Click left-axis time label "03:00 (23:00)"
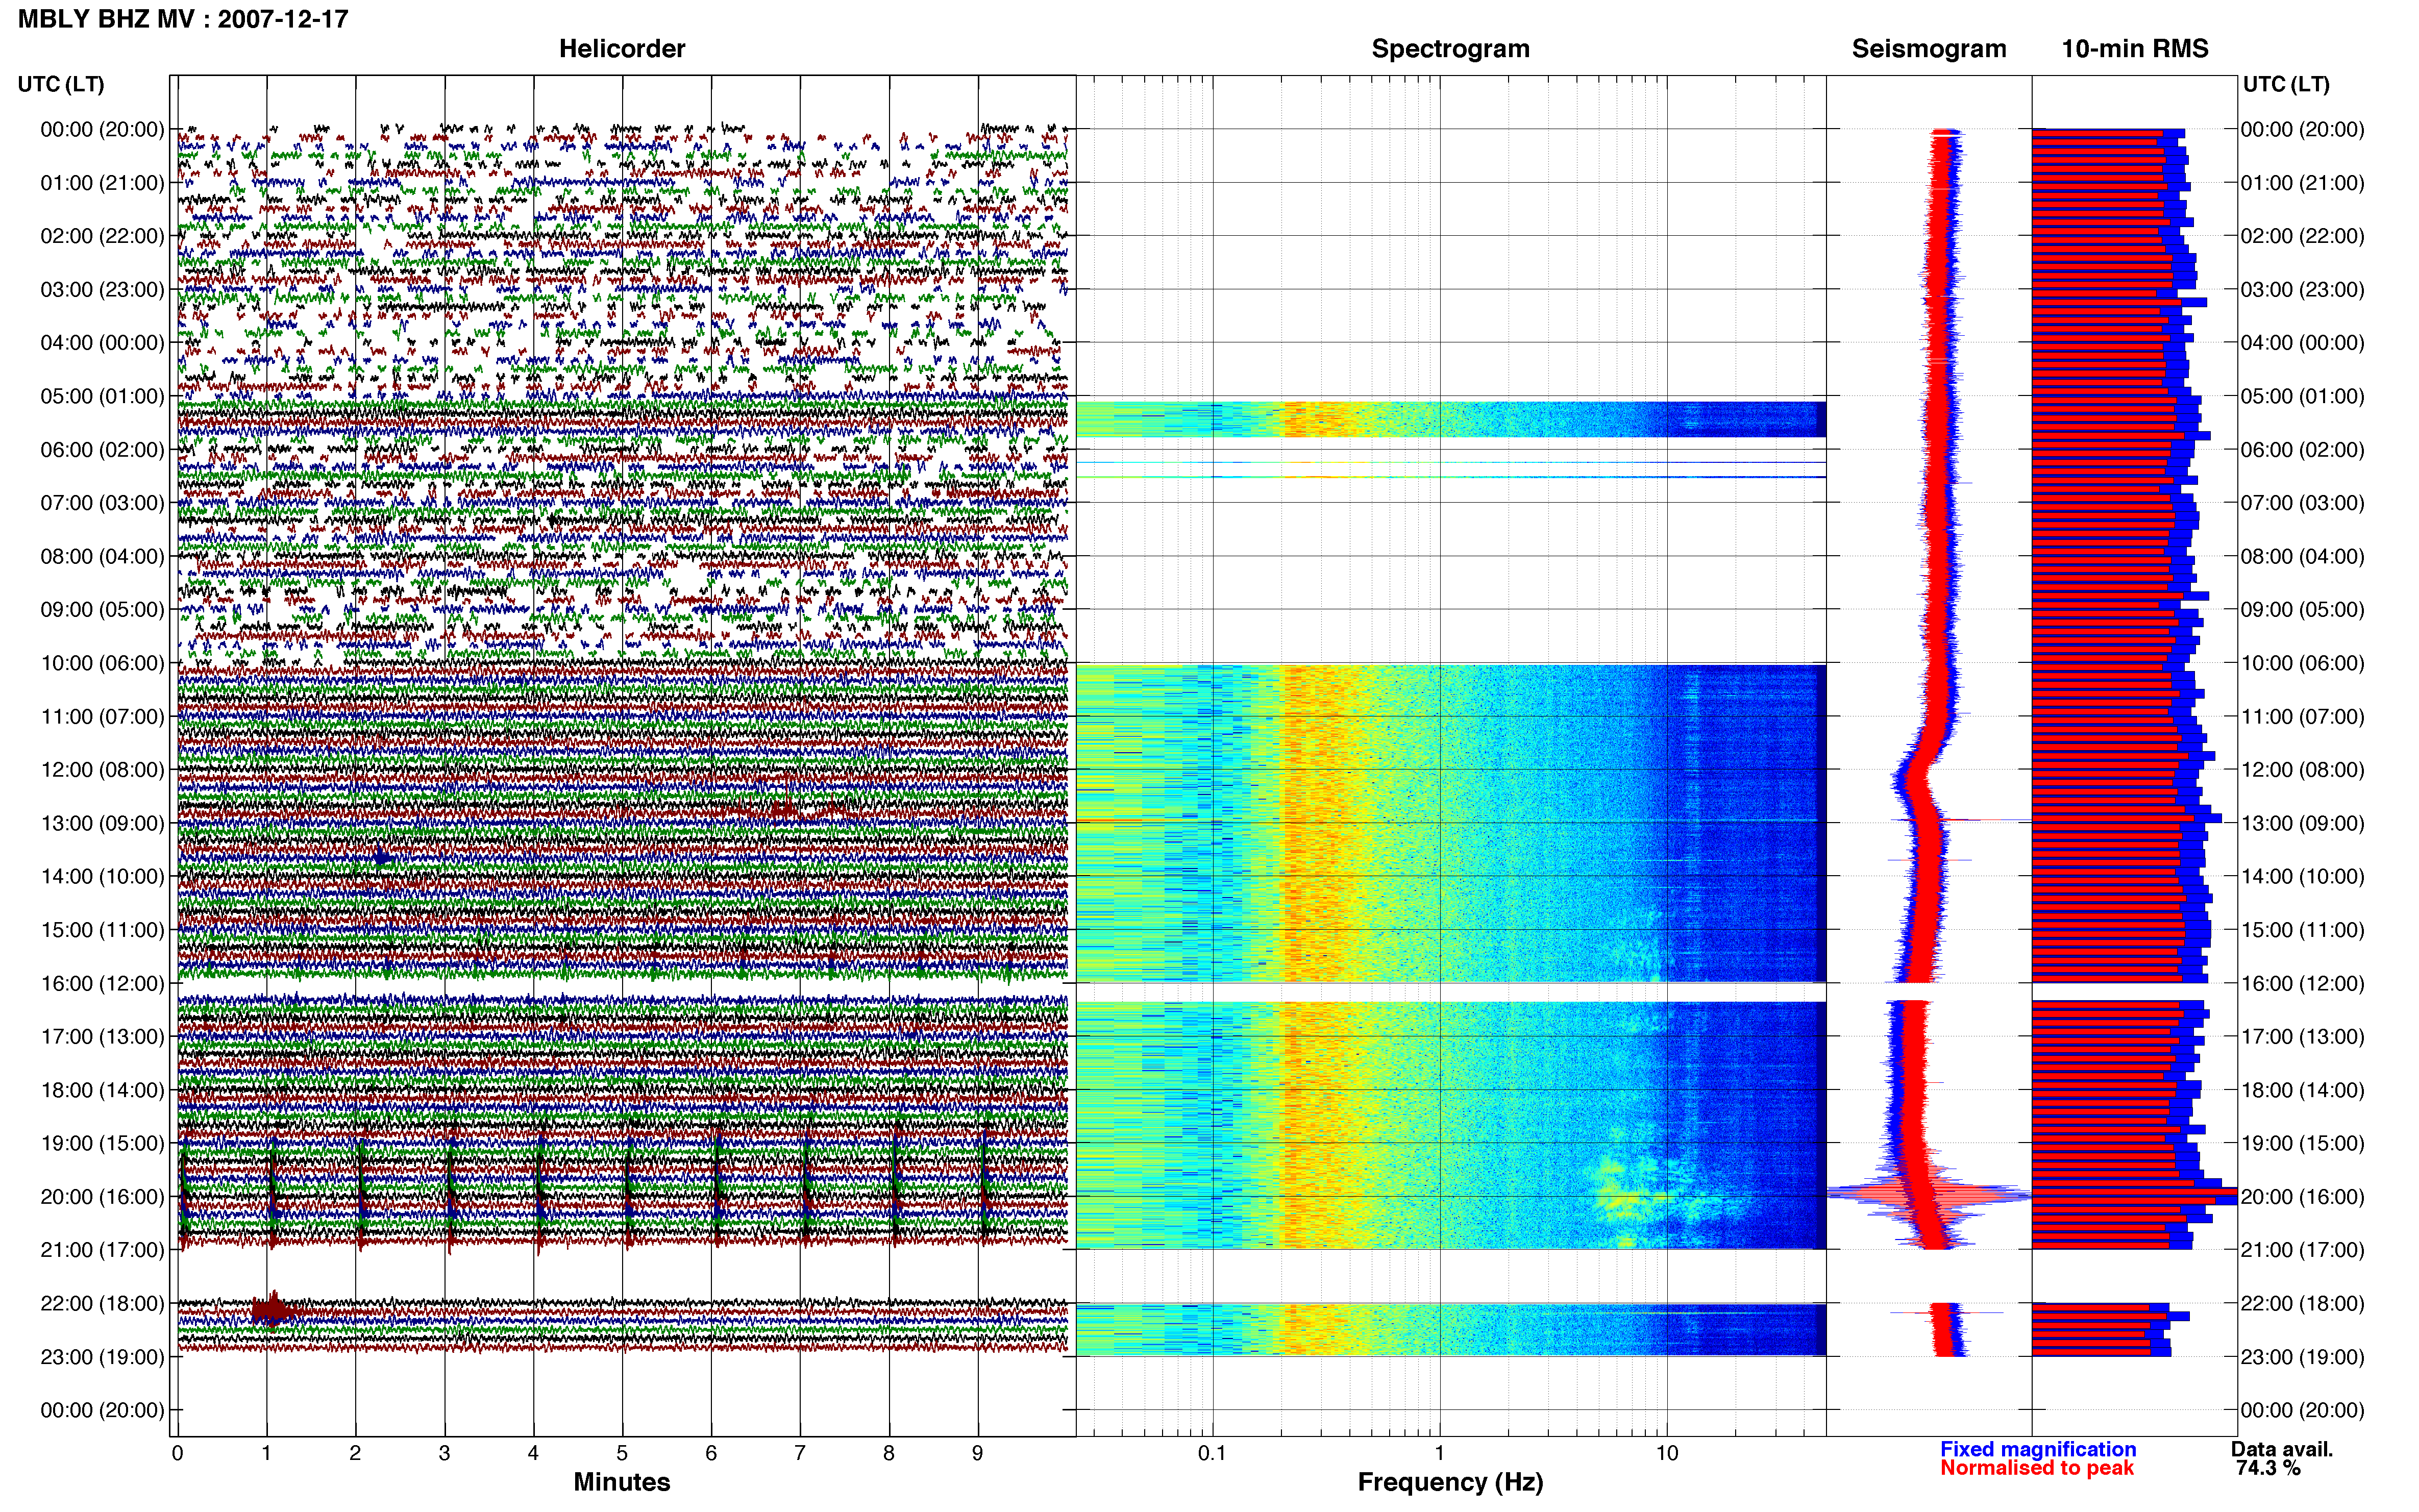Viewport: 2419px width, 1512px height. [x=102, y=289]
